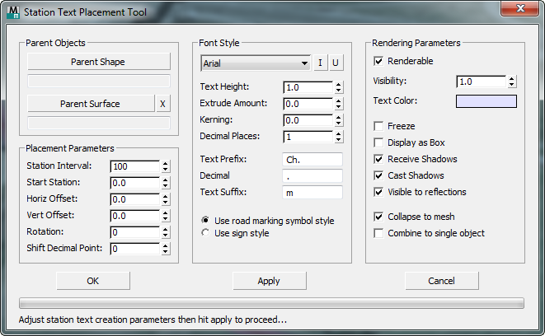Enable the Freeze checkbox

click(x=378, y=127)
